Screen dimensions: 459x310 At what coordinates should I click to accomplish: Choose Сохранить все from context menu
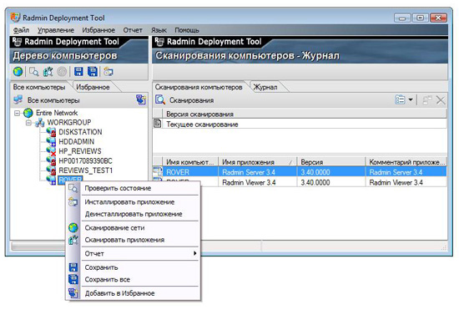pos(134,279)
